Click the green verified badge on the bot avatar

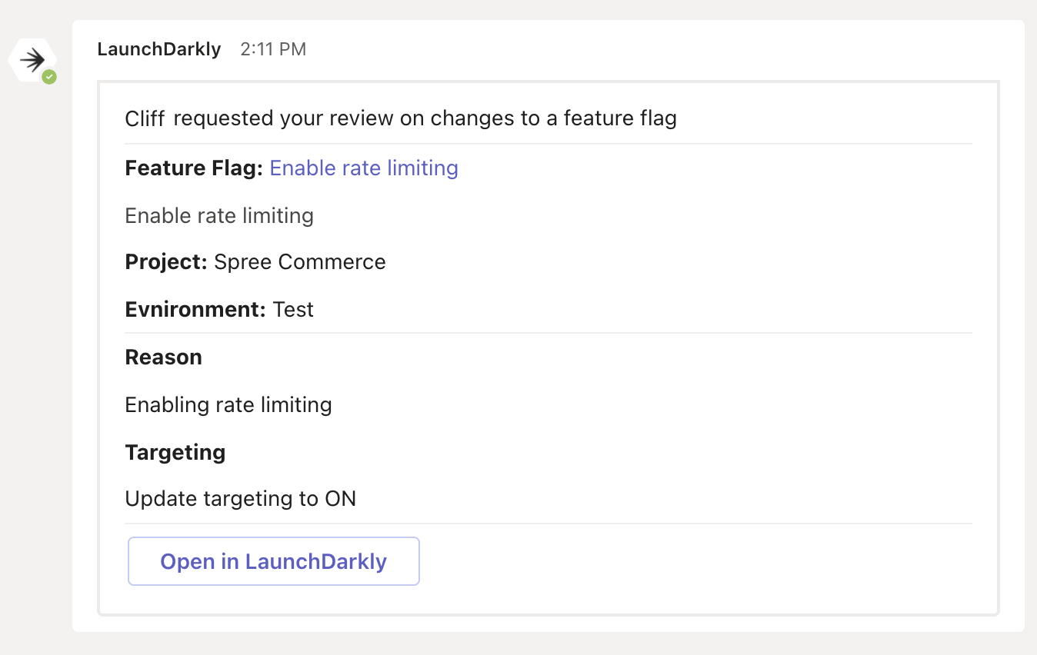pos(48,75)
